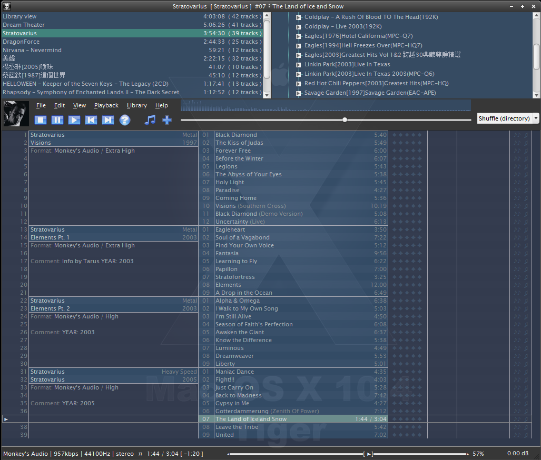
Task: Click the album art thumbnail
Action: 16,114
